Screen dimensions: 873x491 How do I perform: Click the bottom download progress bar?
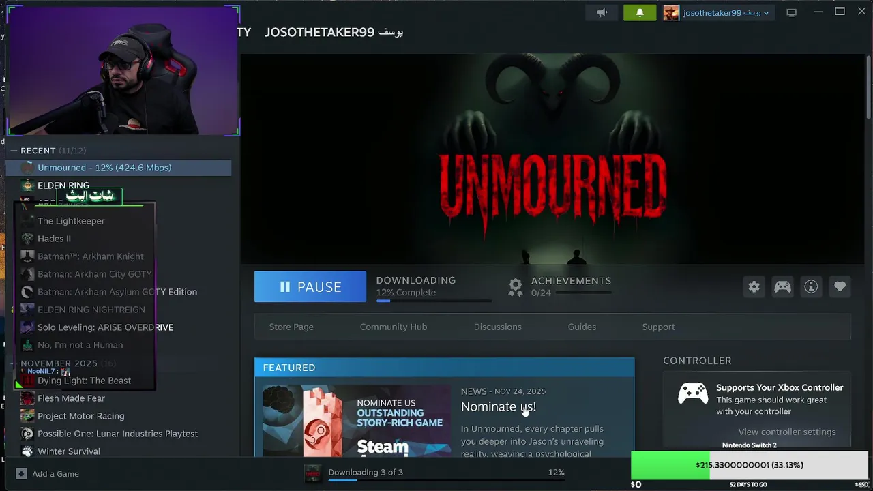pos(446,480)
